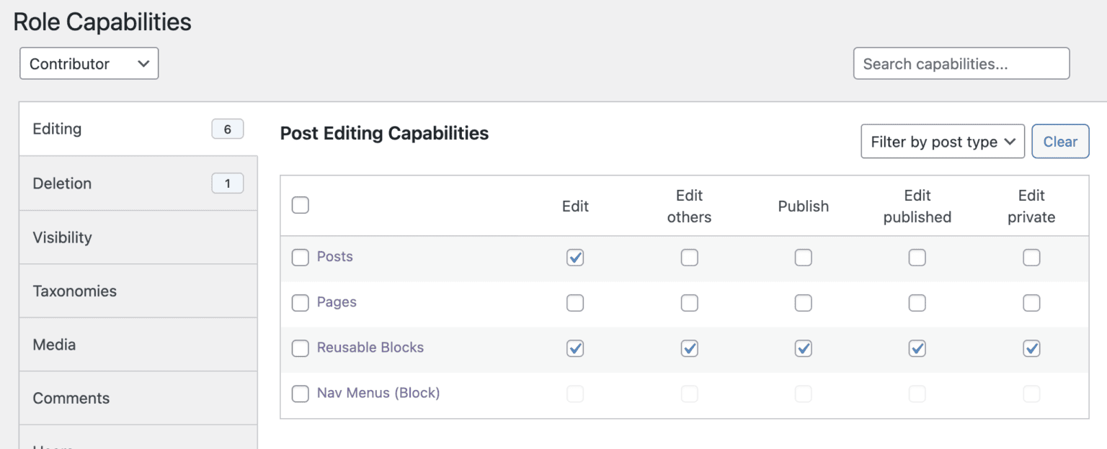Click the Post Editing Capabilities heading
Screen dimensions: 1107x449
[384, 133]
